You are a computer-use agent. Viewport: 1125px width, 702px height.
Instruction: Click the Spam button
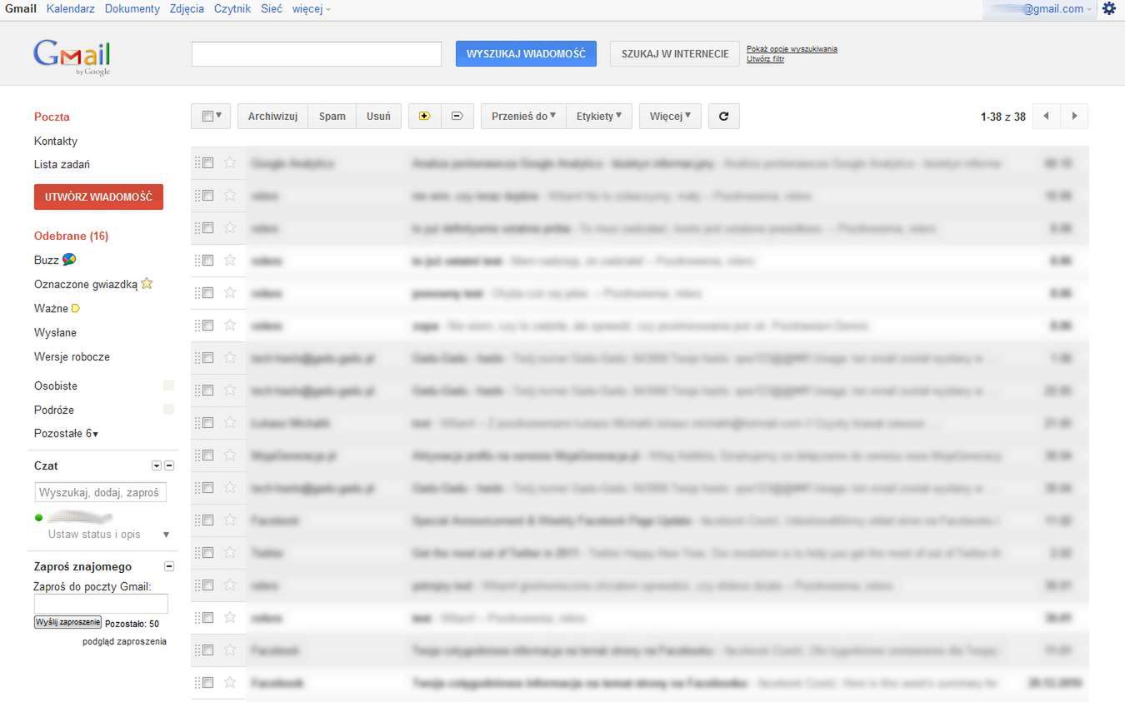(332, 116)
